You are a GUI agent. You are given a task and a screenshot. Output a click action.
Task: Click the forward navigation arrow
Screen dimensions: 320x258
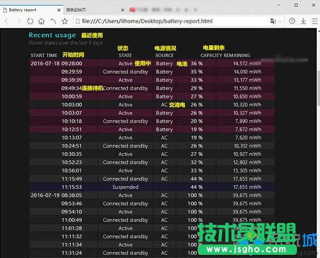pos(19,21)
